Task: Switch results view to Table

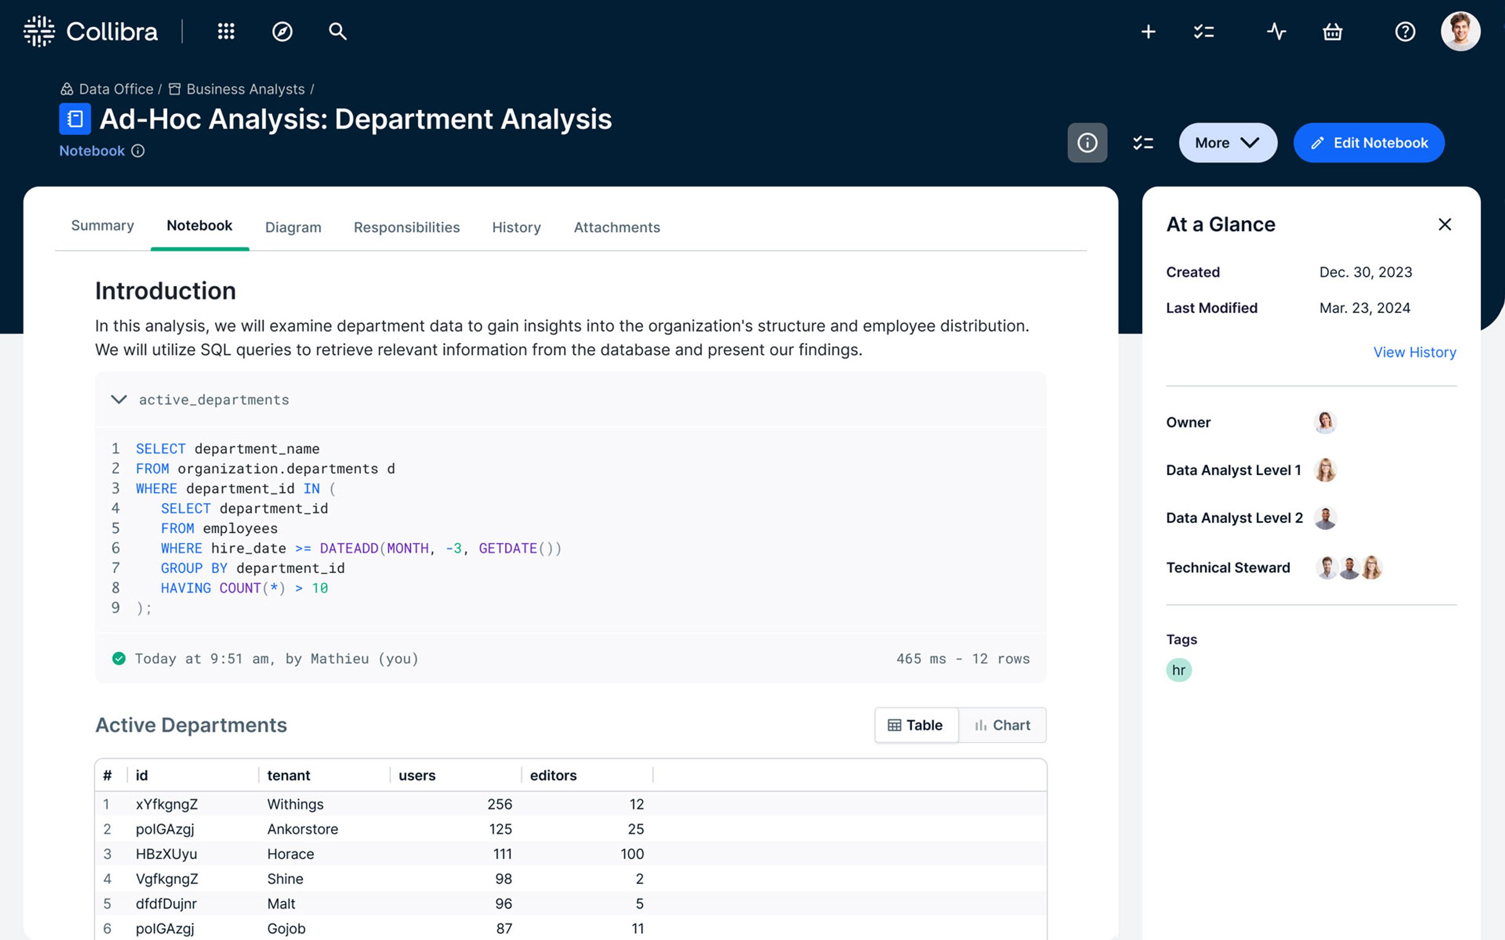Action: [916, 725]
